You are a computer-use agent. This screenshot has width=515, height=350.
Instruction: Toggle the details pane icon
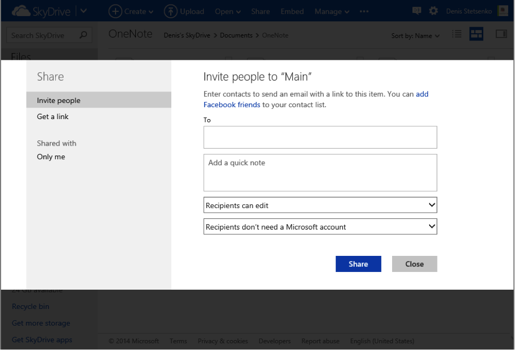pyautogui.click(x=501, y=34)
